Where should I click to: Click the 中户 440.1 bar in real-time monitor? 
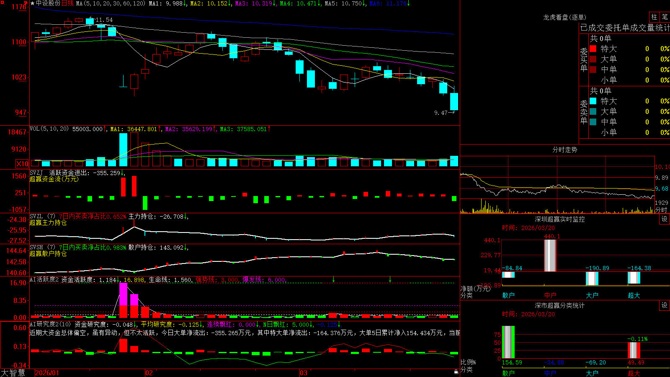[550, 256]
